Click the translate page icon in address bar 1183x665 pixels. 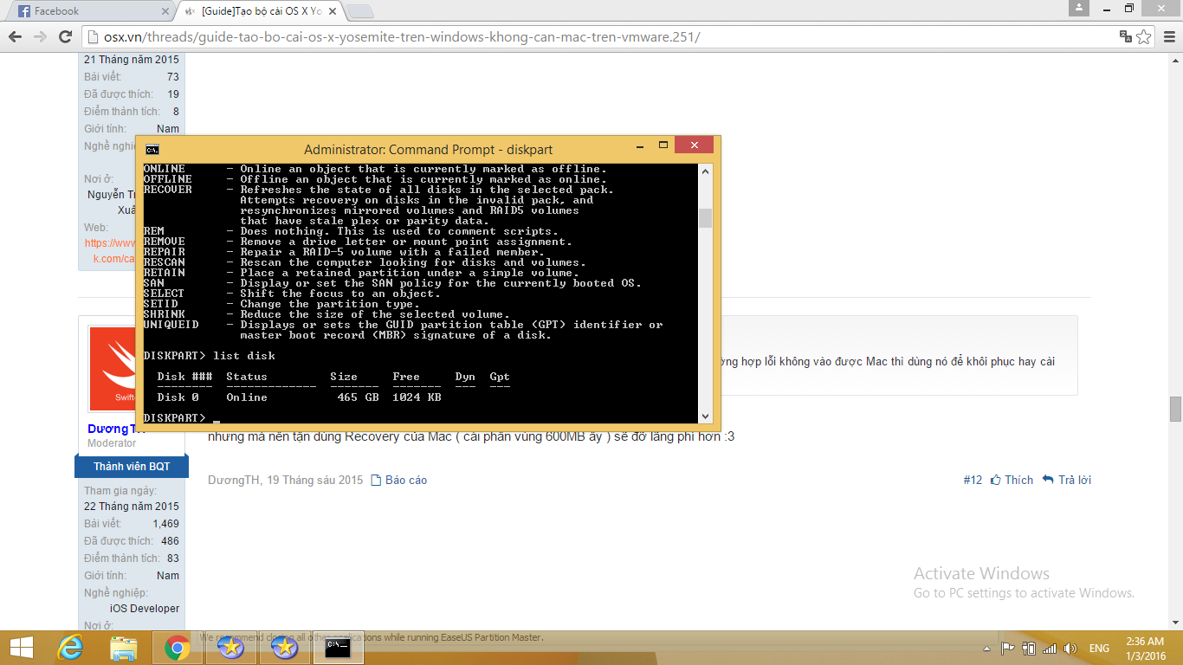point(1125,37)
